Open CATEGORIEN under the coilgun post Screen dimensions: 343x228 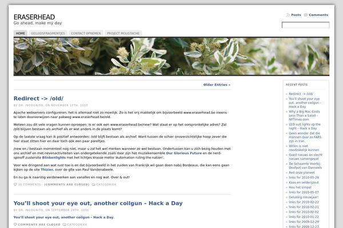(77, 225)
